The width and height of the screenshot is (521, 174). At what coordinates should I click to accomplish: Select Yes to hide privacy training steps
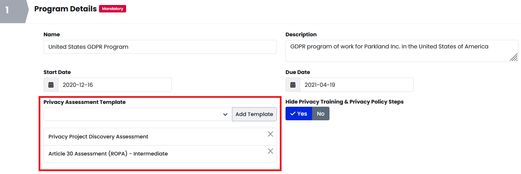(x=299, y=114)
